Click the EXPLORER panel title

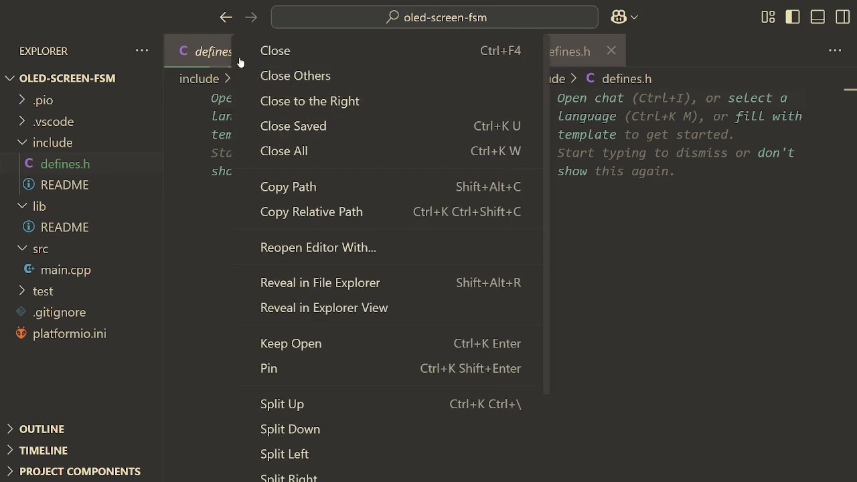[x=44, y=51]
